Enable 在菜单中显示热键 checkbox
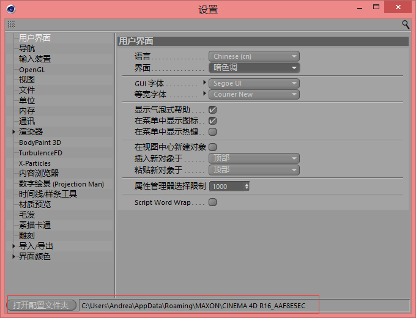The height and width of the screenshot is (318, 416). tap(212, 131)
